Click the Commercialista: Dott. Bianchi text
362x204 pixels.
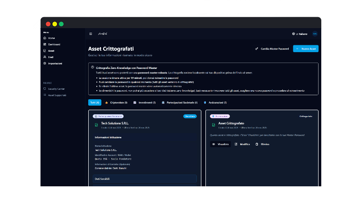pos(111,168)
